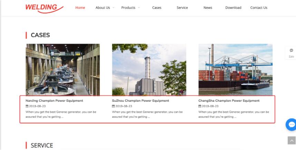Image resolution: width=296 pixels, height=150 pixels.
Task: Open NanJing Champion Power Equipment title link
Action: [54, 101]
